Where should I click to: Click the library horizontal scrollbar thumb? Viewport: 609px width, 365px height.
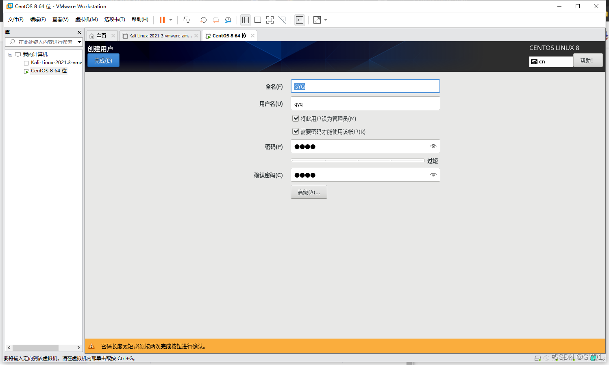(35, 348)
